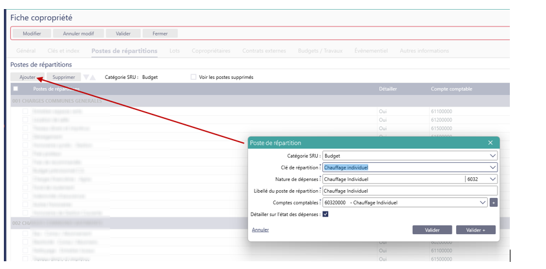Viewport: 546px width, 269px height.
Task: Enable Voir les postes supprimés checkbox
Action: [x=194, y=77]
